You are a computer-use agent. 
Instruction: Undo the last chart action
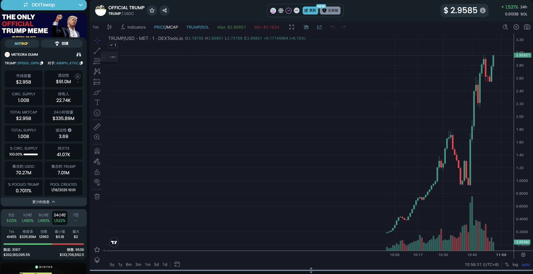point(333,27)
